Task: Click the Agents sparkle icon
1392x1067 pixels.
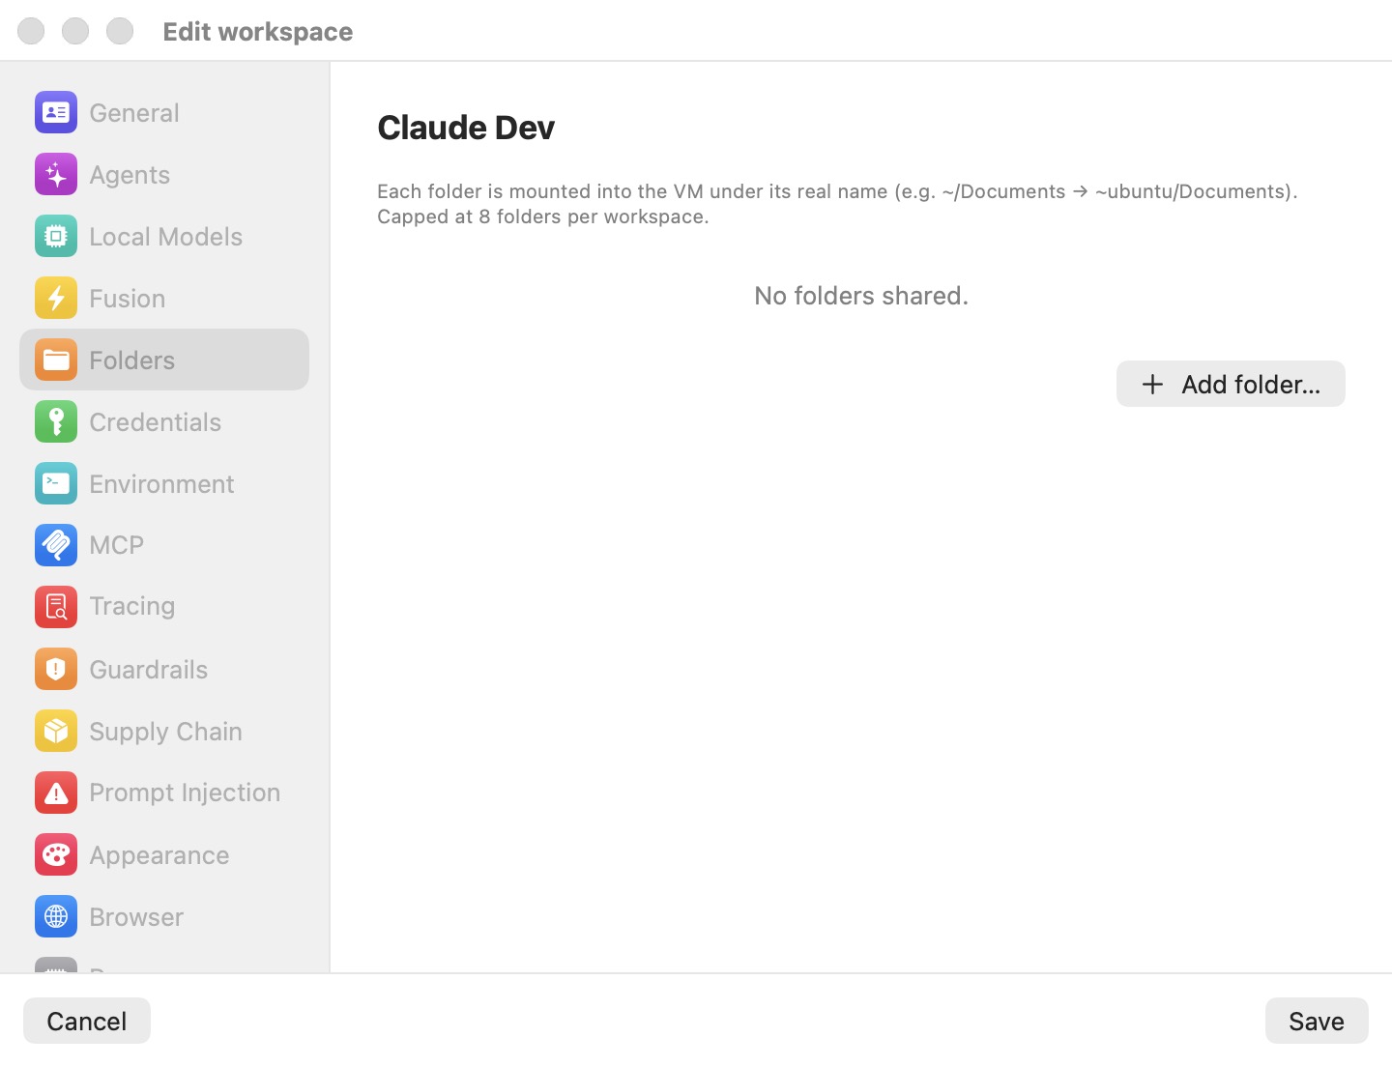Action: point(56,175)
